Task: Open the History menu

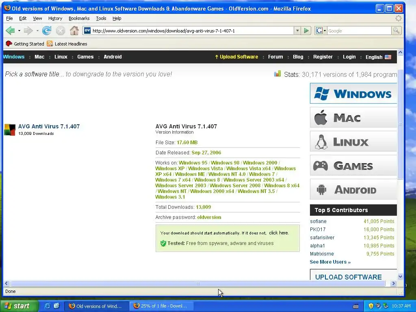Action: [55, 18]
